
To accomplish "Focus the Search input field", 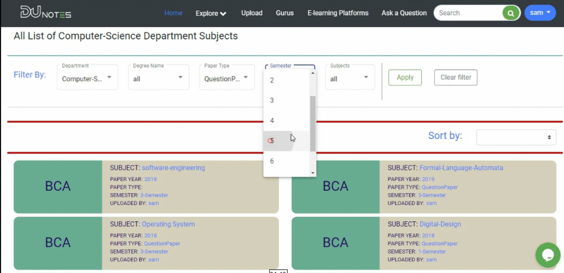I will tap(468, 13).
